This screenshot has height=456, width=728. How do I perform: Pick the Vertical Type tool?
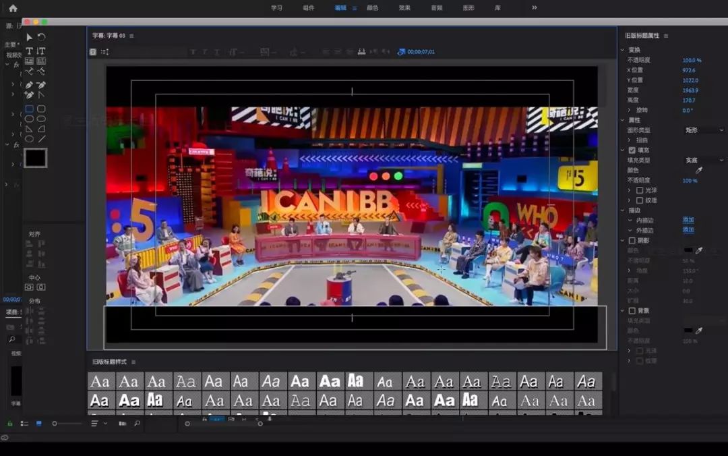[41, 51]
